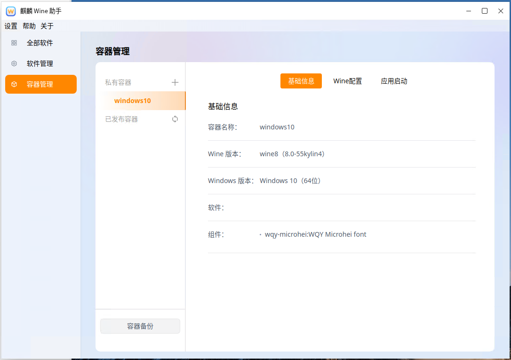
Task: Open the 设置 menu
Action: pos(11,26)
